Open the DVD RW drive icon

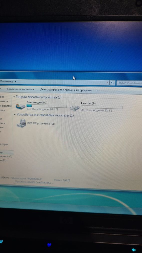pyautogui.click(x=21, y=123)
